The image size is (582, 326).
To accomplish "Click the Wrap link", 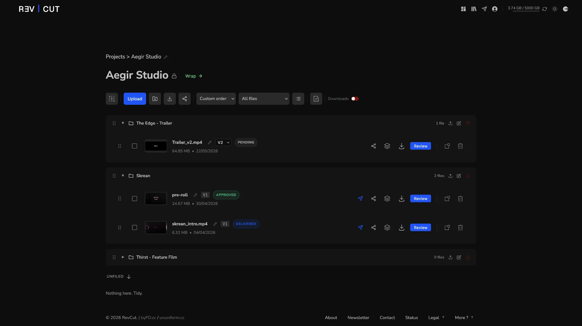I will [x=194, y=76].
